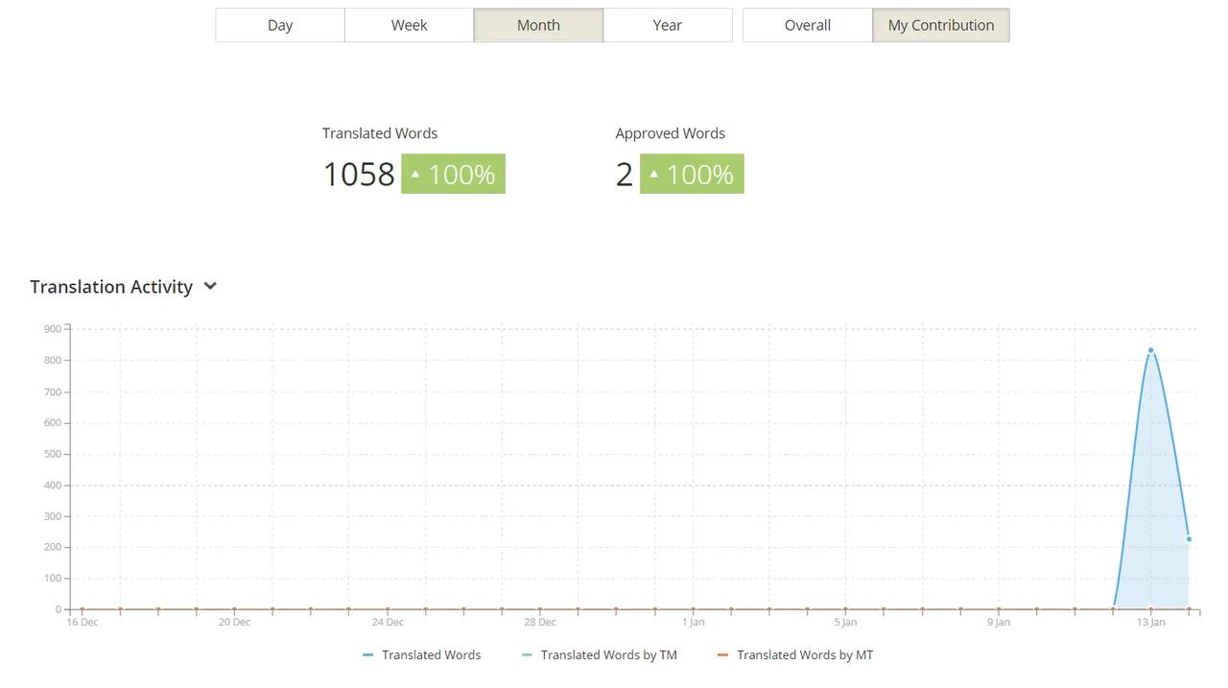Click the 1 Jan axis label

click(x=693, y=622)
